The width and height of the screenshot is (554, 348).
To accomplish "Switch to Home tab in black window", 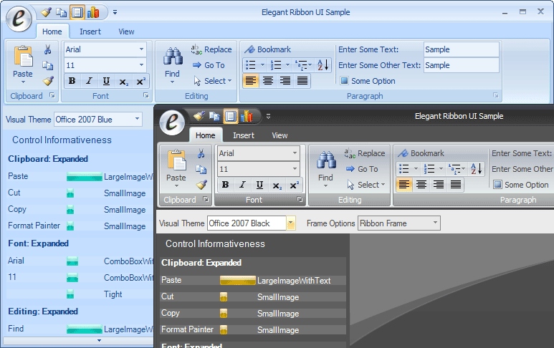I will 205,135.
